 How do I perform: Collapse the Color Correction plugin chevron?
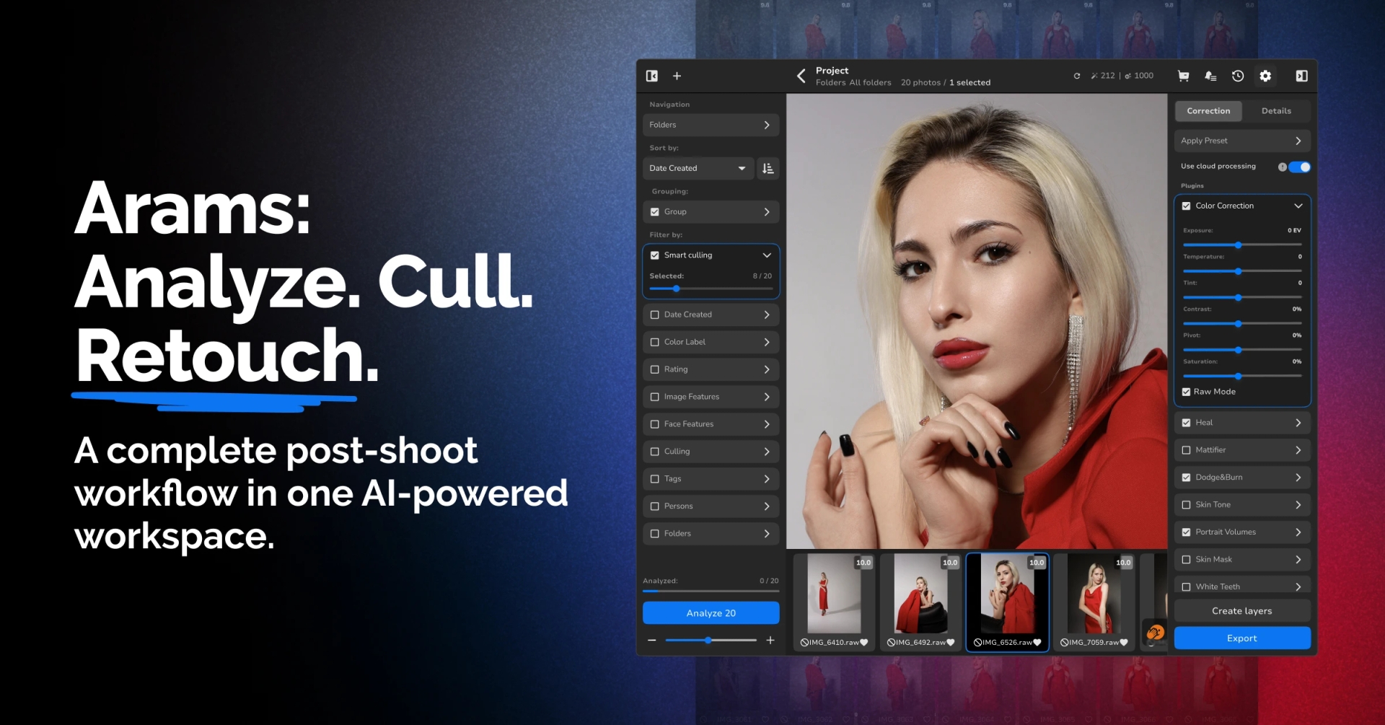point(1298,206)
